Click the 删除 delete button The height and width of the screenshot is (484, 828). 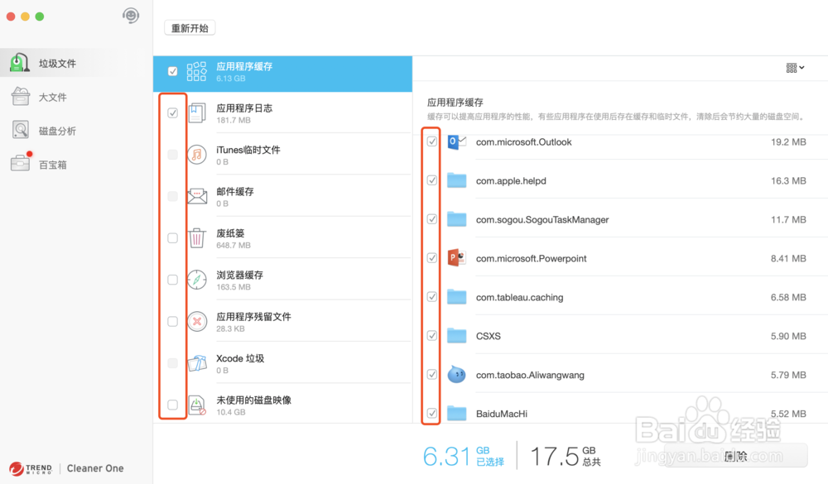[735, 456]
